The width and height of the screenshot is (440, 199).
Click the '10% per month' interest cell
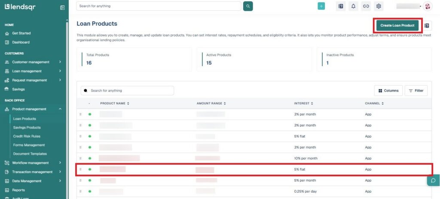[306, 158]
